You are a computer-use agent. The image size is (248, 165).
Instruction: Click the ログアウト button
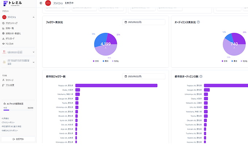click(x=18, y=139)
